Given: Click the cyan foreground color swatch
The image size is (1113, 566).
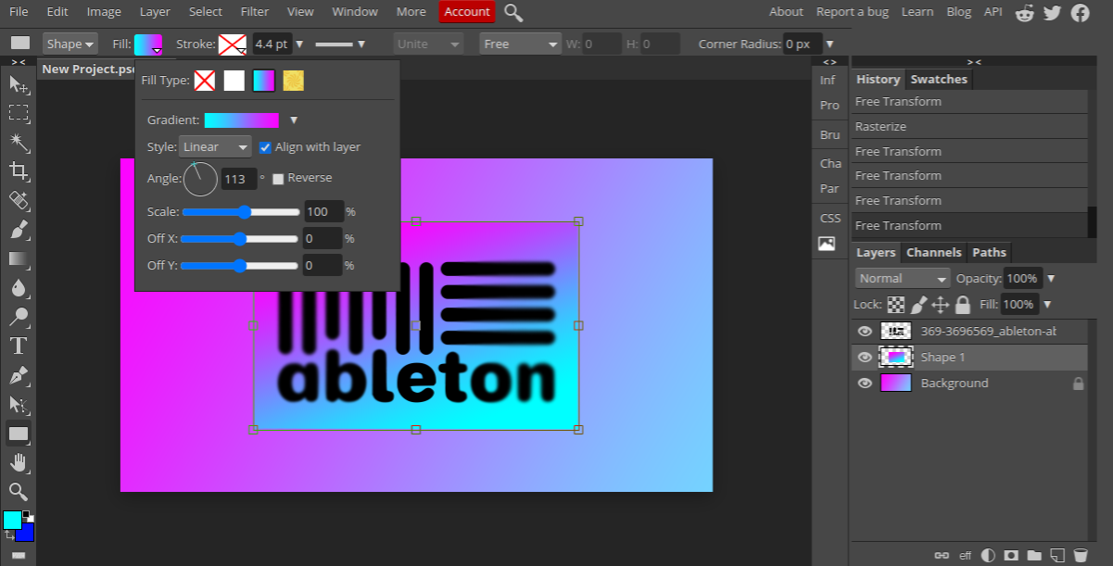Looking at the screenshot, I should coord(12,520).
